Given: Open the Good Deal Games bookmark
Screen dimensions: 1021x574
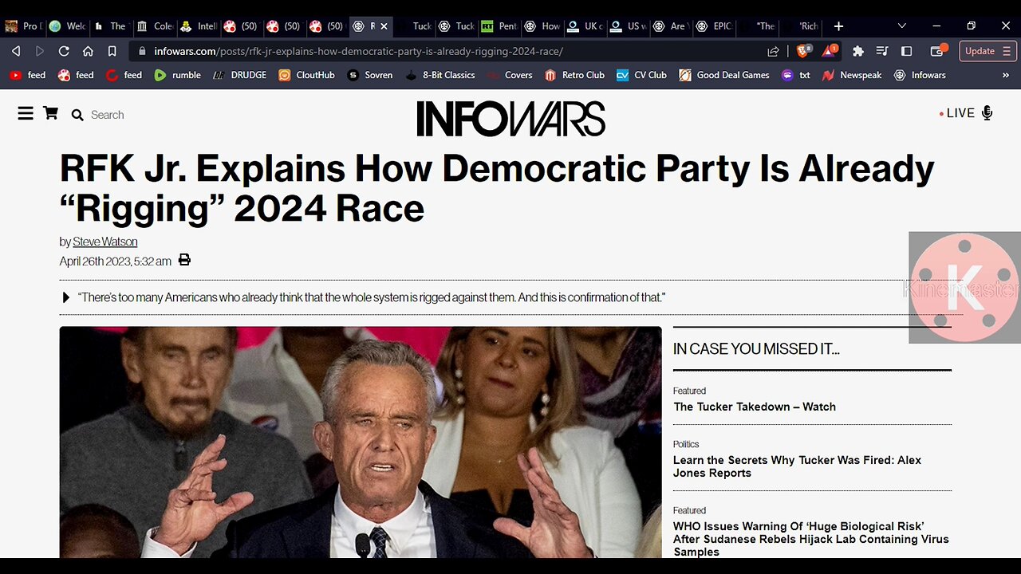Looking at the screenshot, I should point(724,75).
